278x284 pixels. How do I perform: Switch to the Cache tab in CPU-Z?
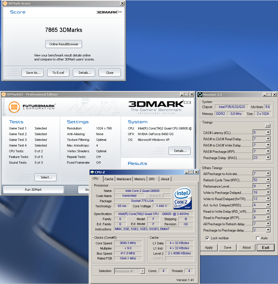click(109, 179)
